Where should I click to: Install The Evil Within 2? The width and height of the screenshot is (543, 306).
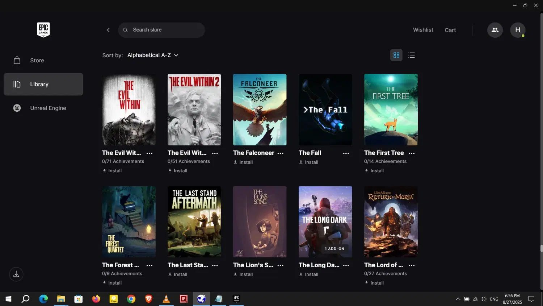[x=177, y=171]
